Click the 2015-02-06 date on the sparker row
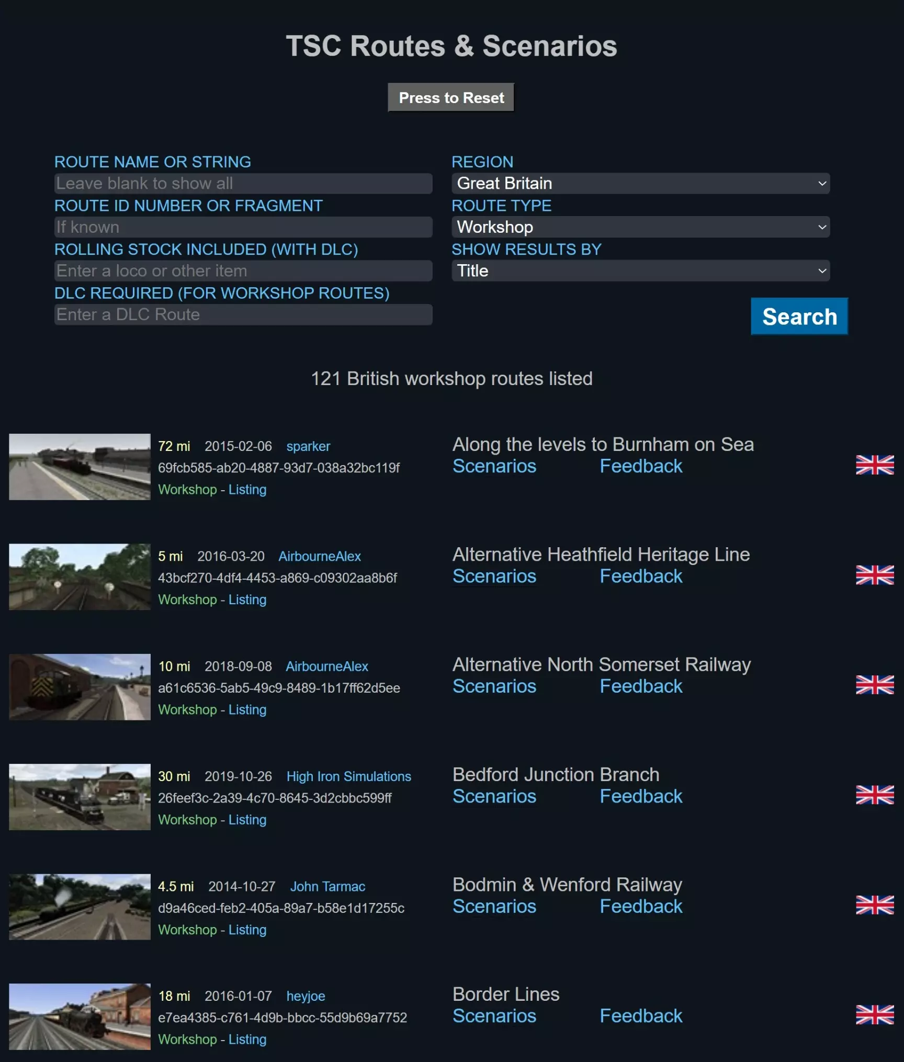The height and width of the screenshot is (1062, 904). point(238,446)
